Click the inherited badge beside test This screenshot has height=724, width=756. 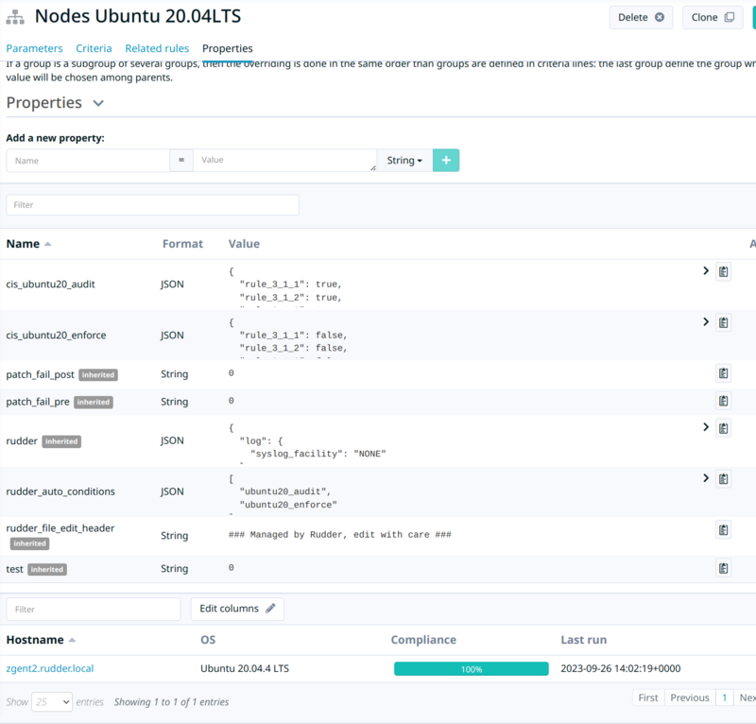[x=46, y=570]
